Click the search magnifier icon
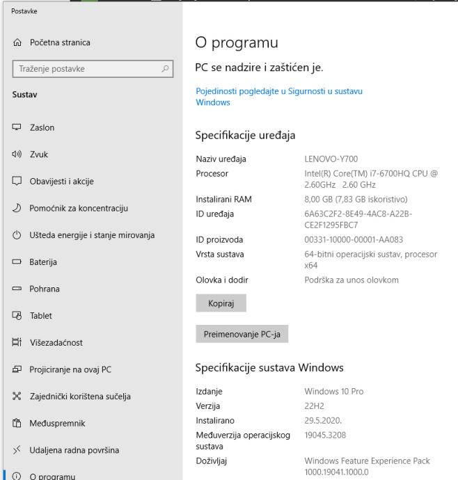The height and width of the screenshot is (480, 458). tap(165, 69)
